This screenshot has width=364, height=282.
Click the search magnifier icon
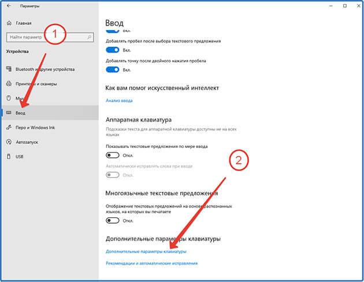point(89,37)
